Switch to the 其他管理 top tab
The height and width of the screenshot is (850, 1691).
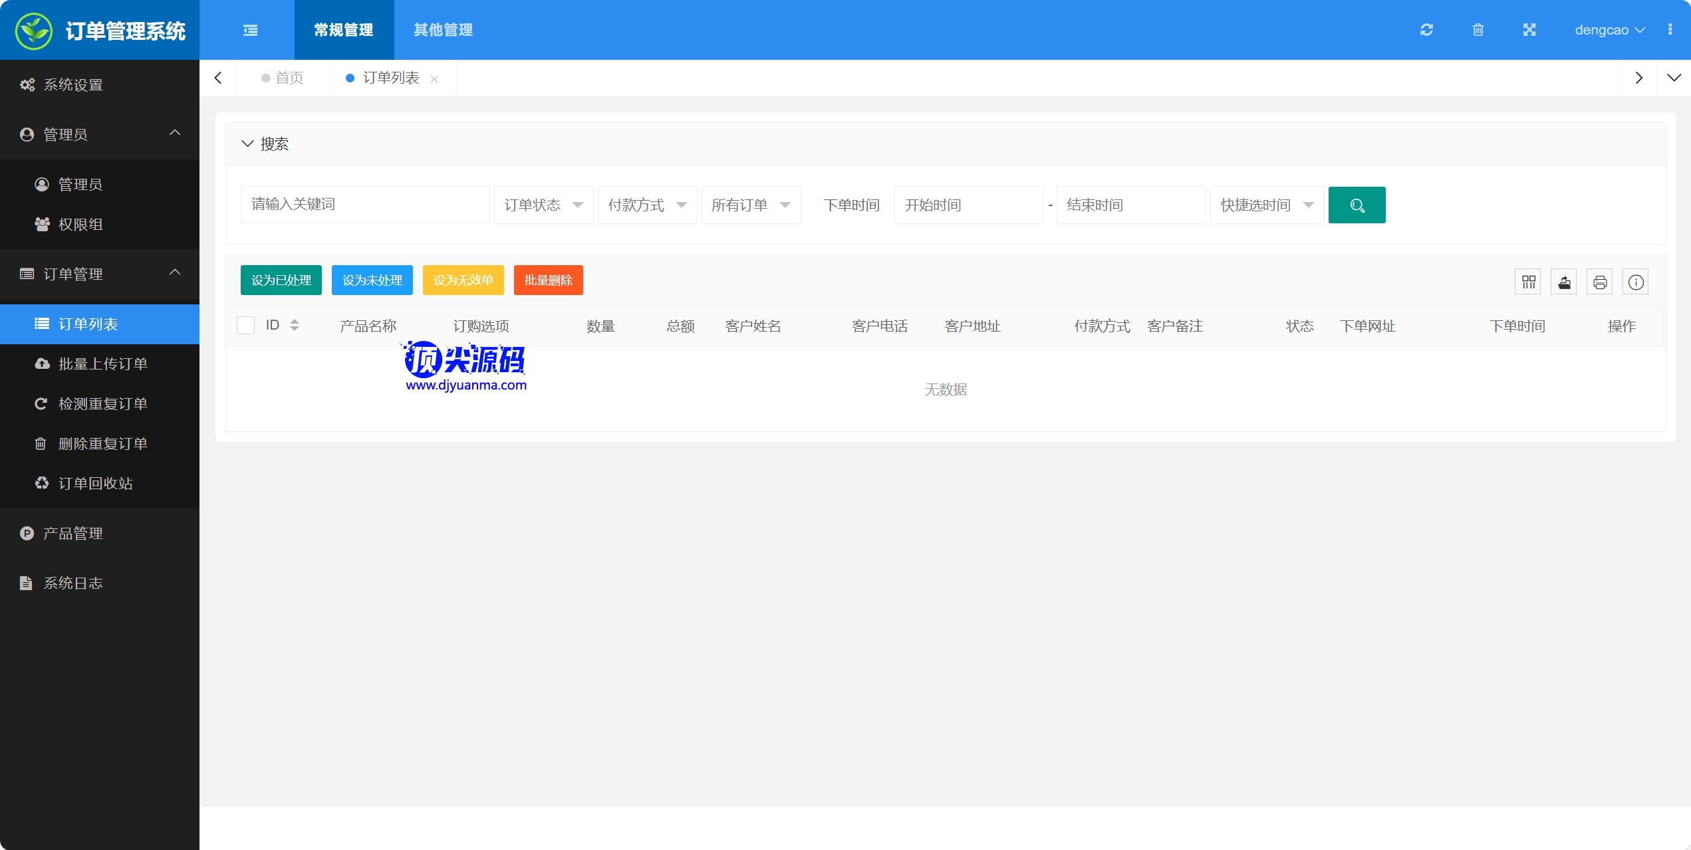coord(443,30)
